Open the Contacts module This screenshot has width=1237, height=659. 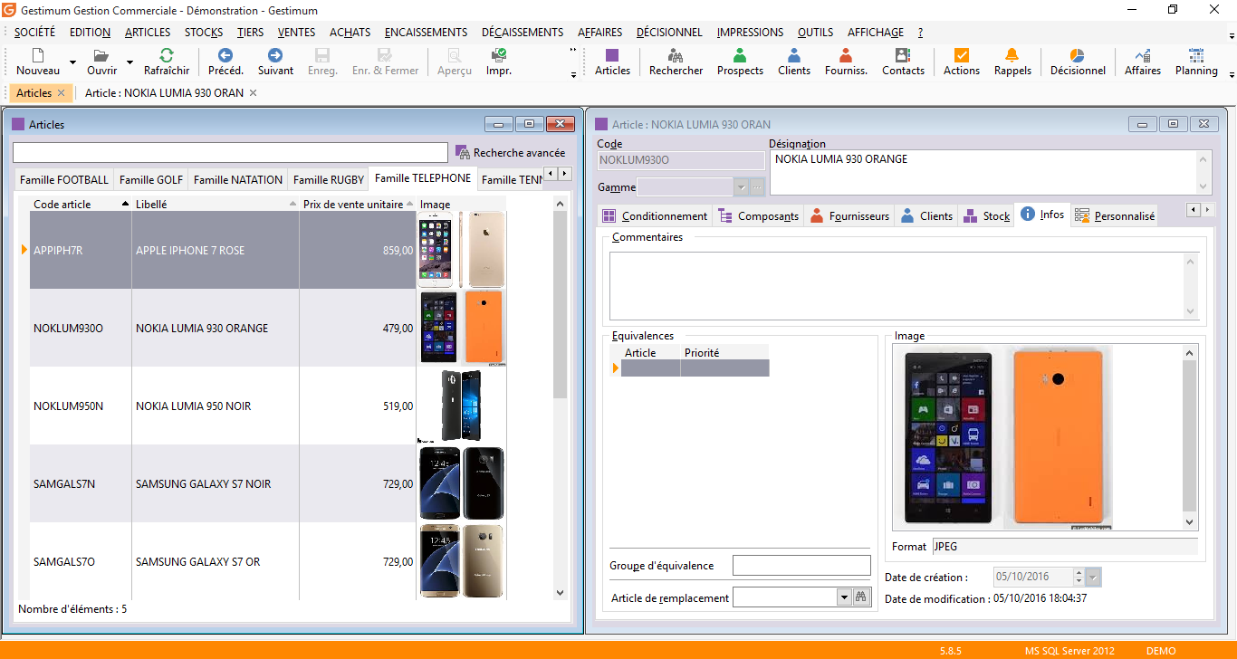[x=903, y=62]
